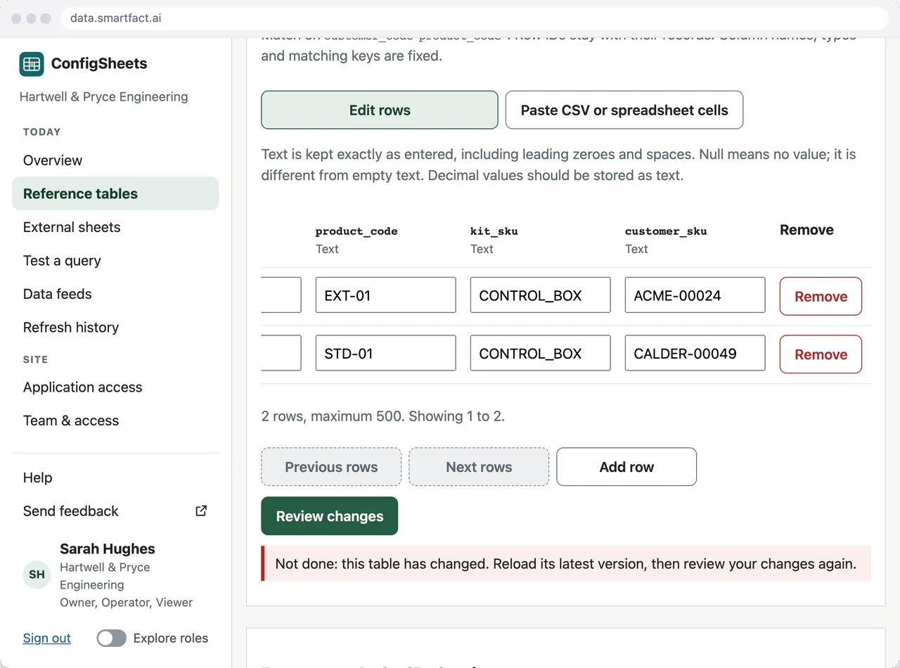The height and width of the screenshot is (668, 900).
Task: Go to External sheets
Action: [115, 227]
